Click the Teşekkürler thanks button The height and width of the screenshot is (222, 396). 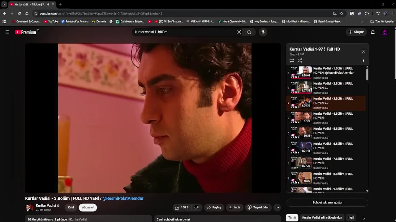click(x=258, y=208)
